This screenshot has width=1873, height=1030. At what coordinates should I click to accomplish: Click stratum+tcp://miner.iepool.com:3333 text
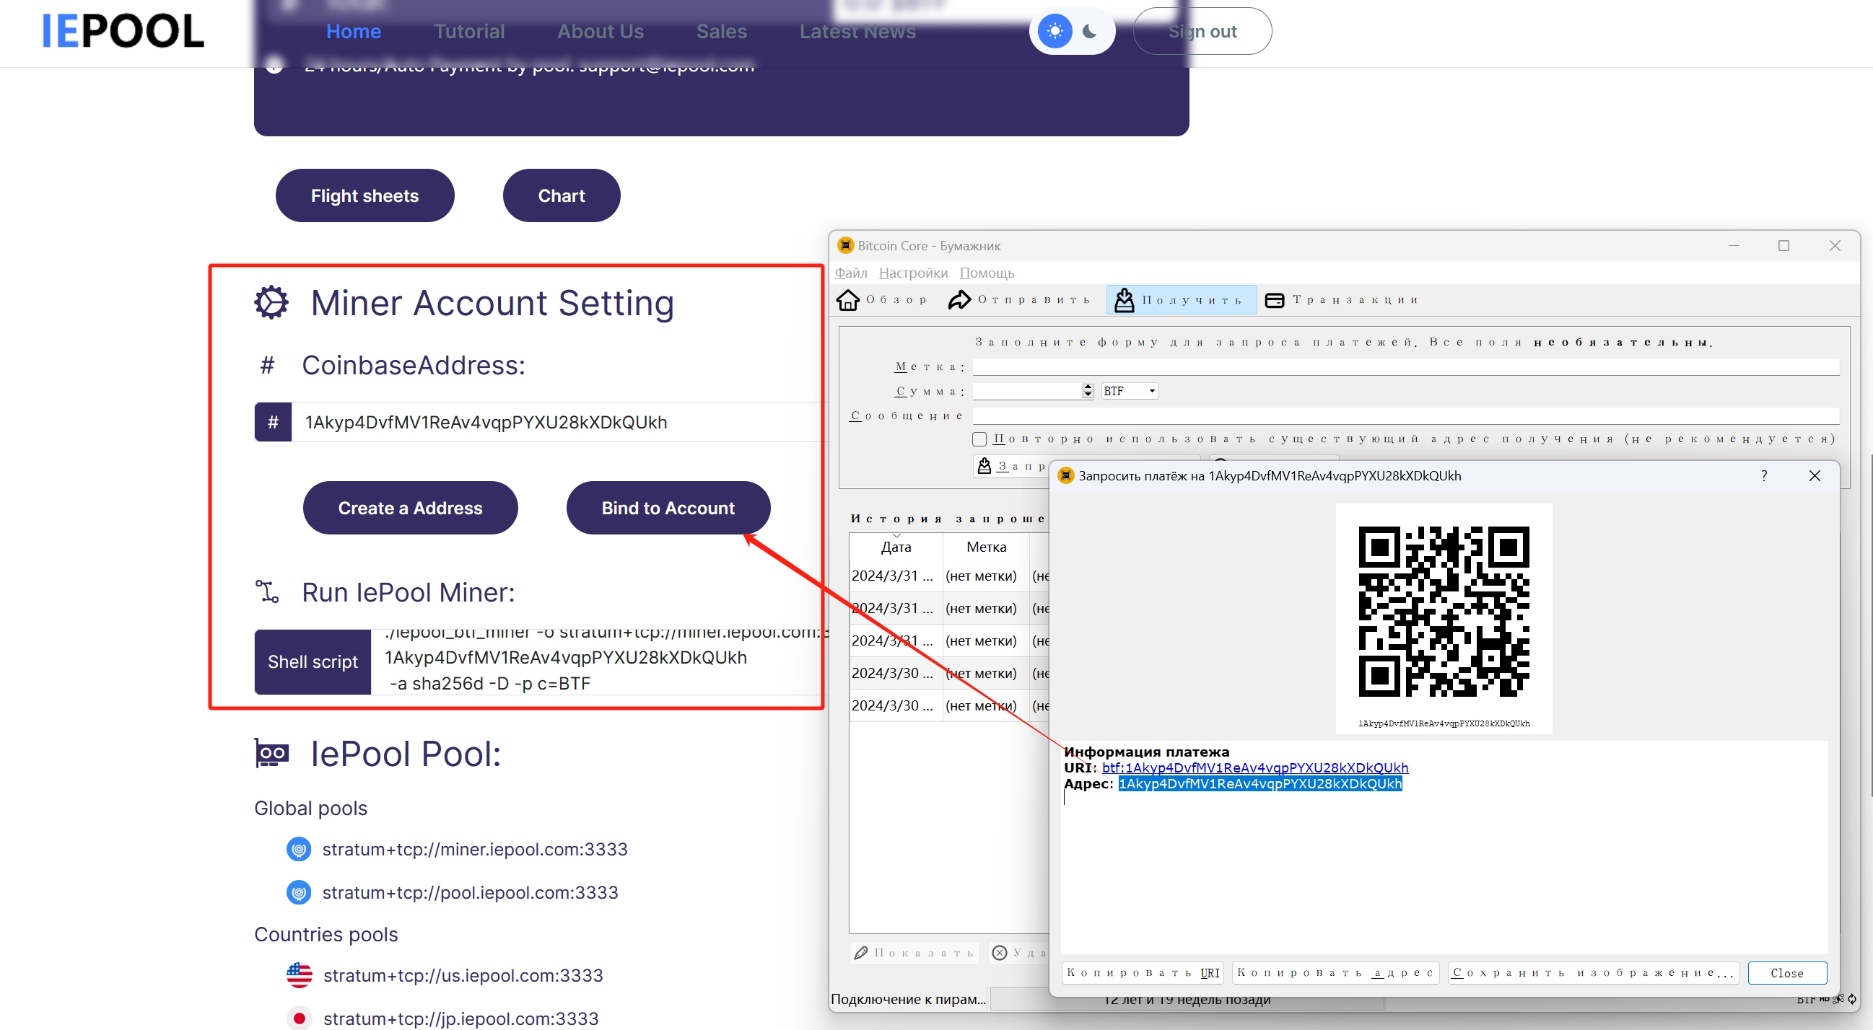click(475, 849)
